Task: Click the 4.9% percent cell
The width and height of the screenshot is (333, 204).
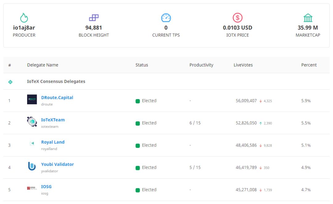Action: click(306, 168)
